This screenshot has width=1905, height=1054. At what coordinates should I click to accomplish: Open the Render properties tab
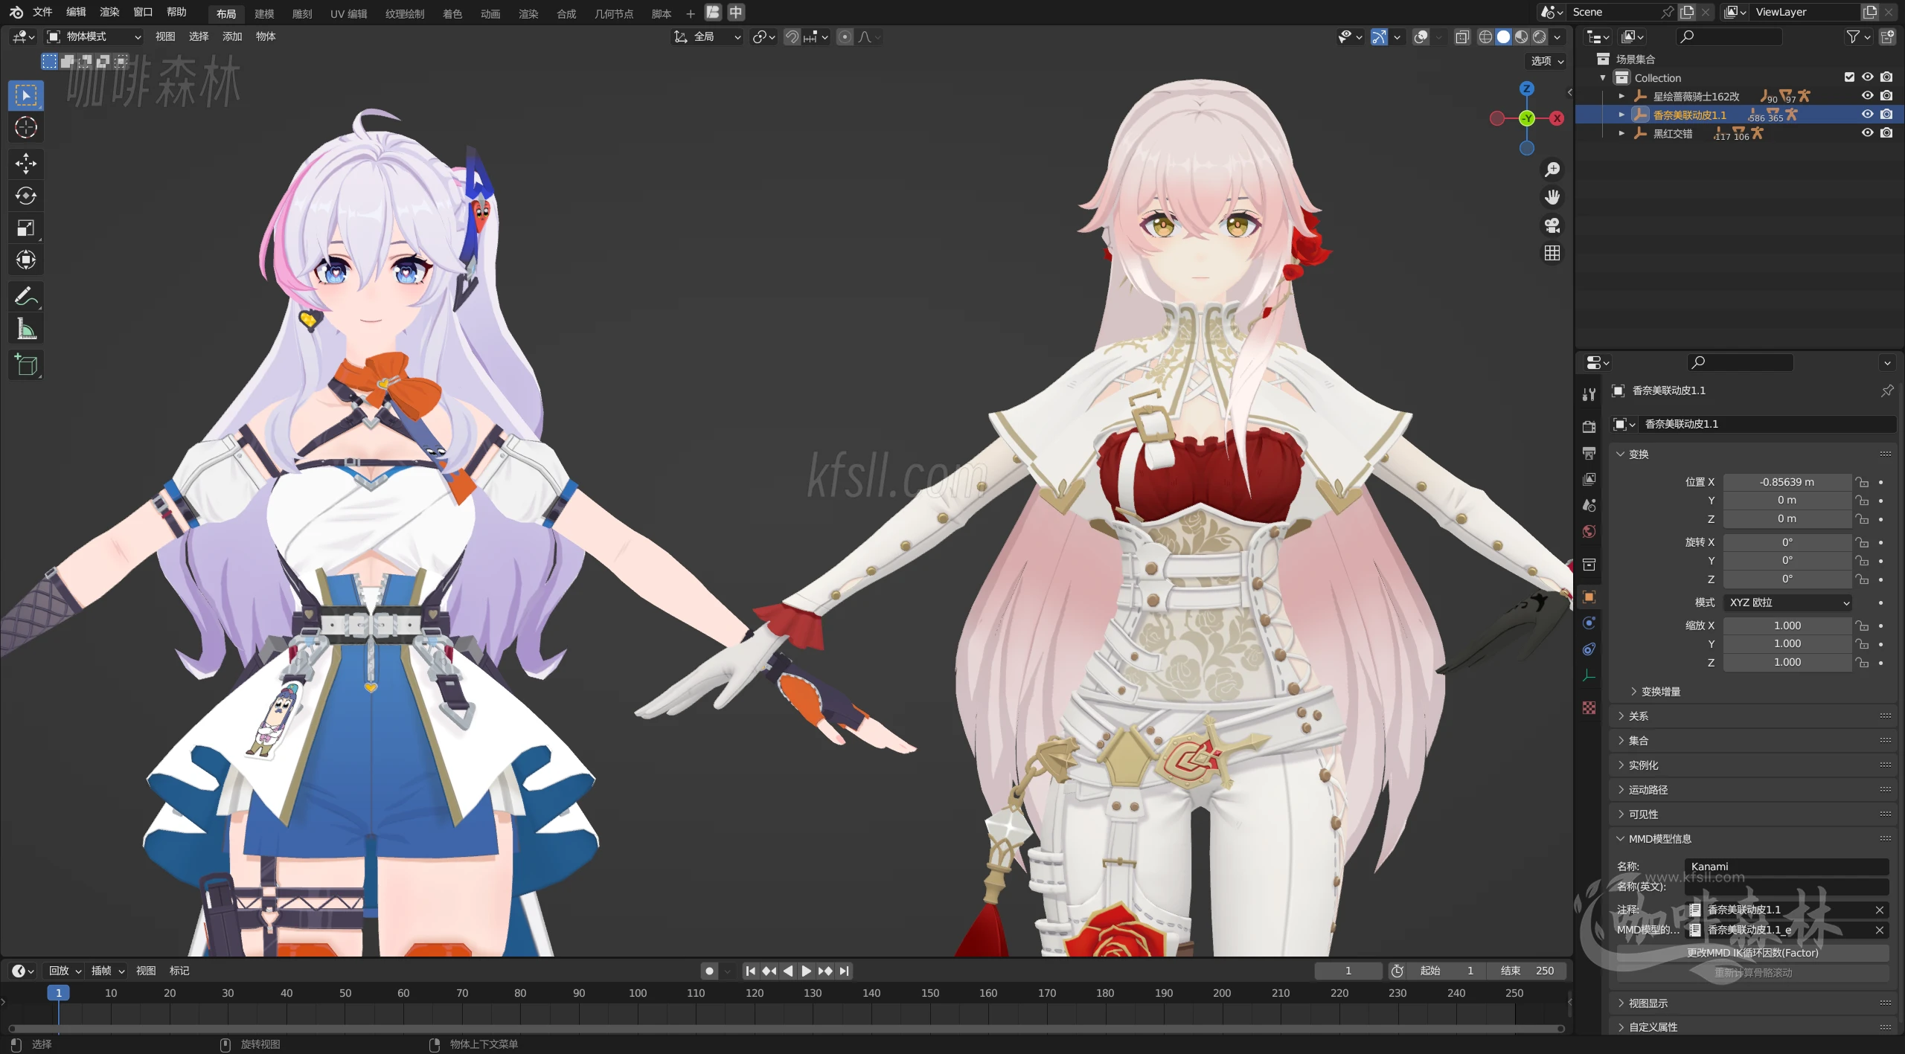click(1589, 427)
